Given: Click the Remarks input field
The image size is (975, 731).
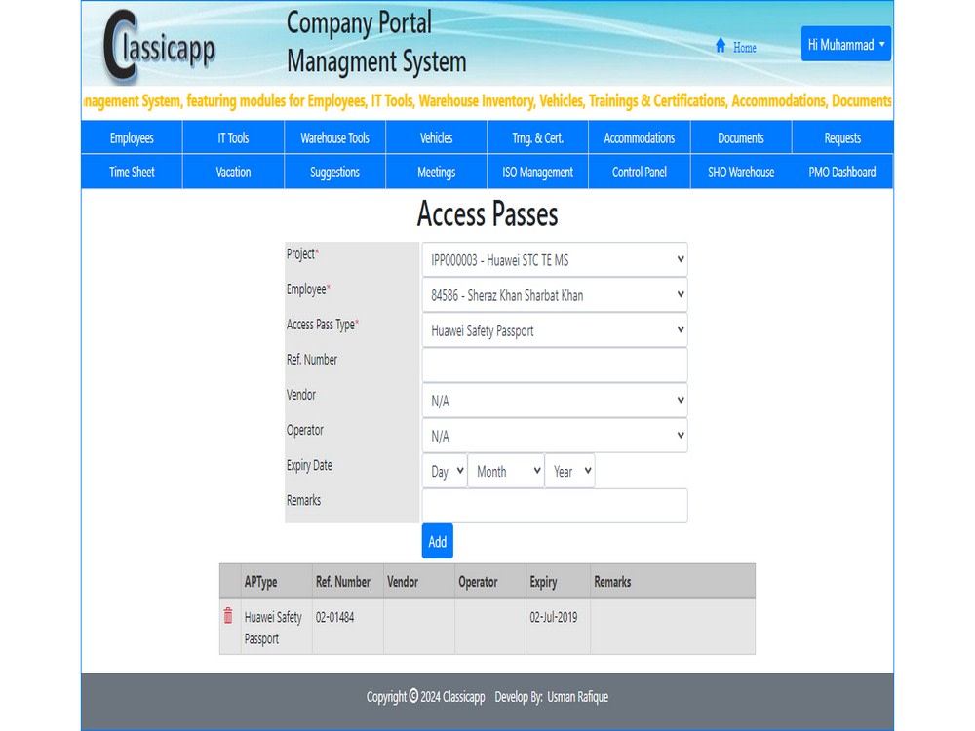Looking at the screenshot, I should 554,505.
